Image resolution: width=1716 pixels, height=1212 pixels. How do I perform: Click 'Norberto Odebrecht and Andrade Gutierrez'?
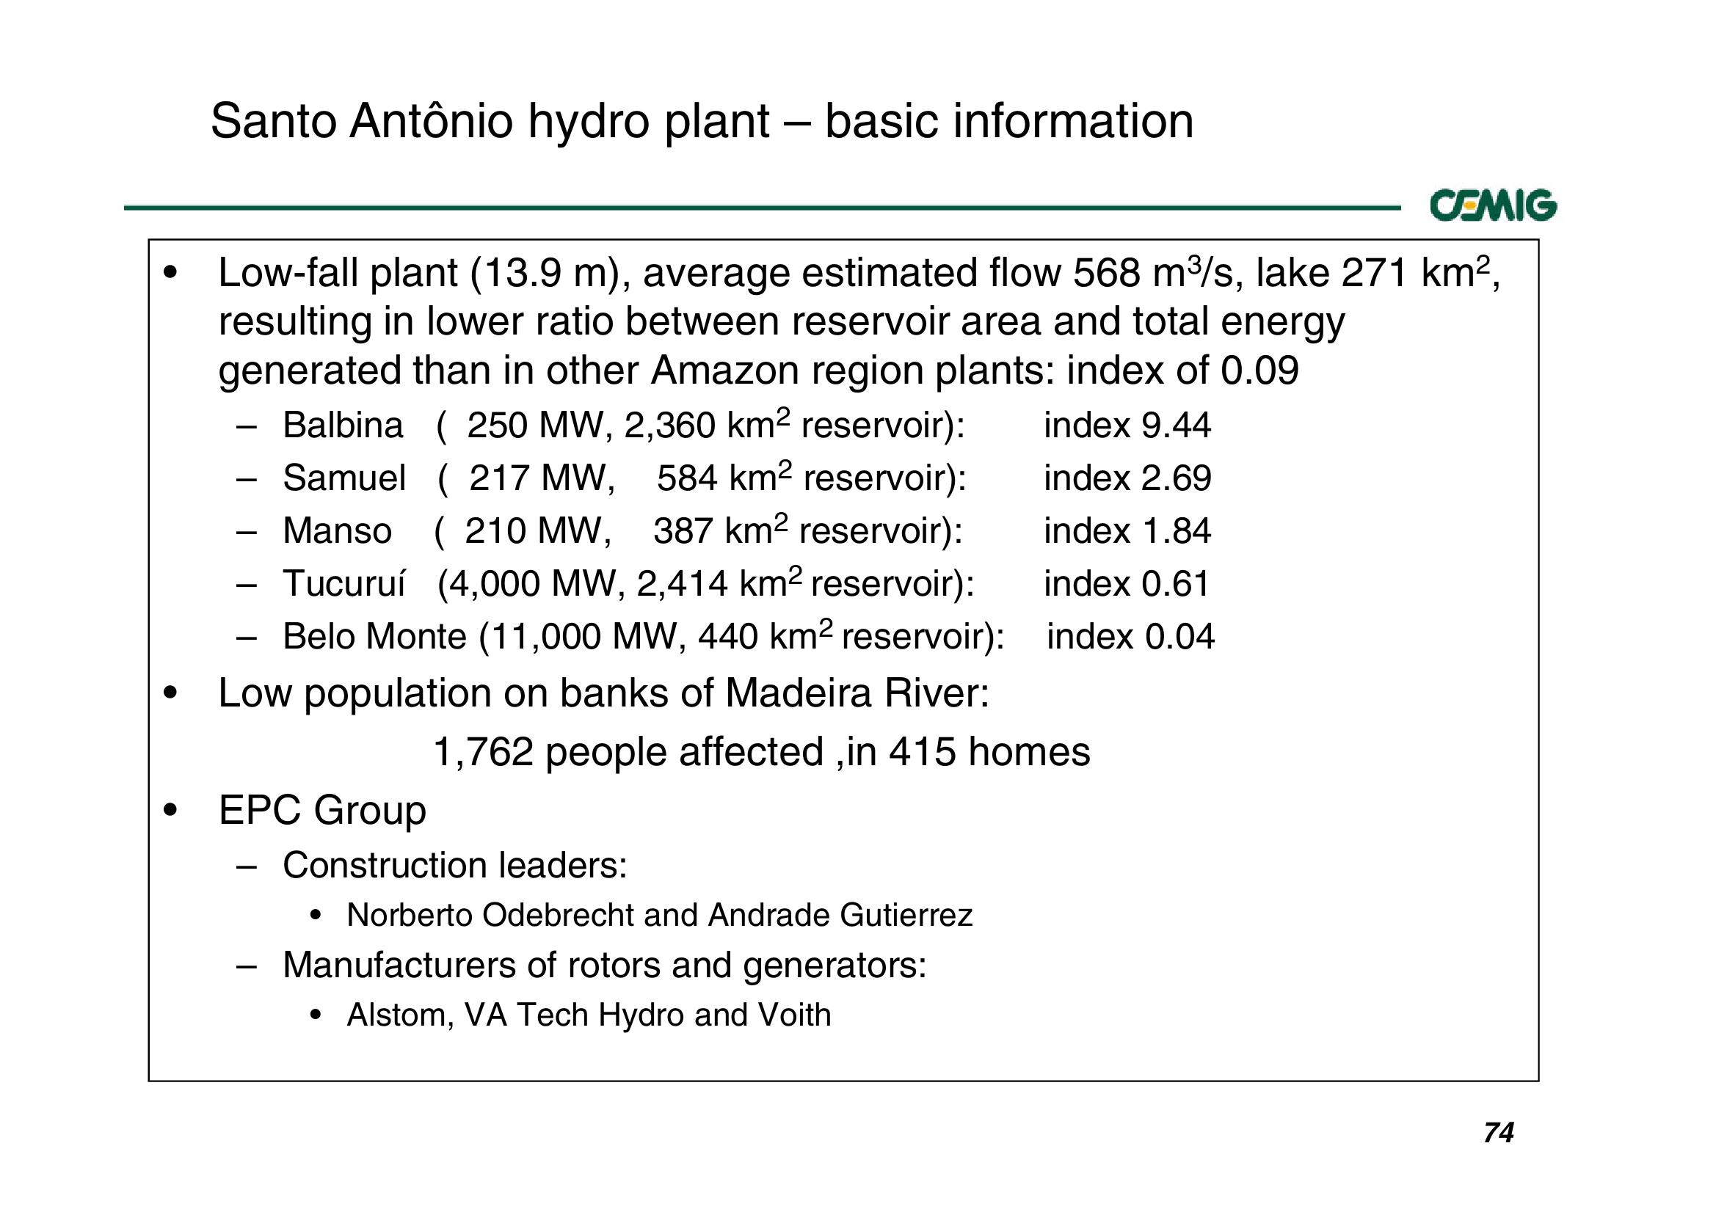660,916
